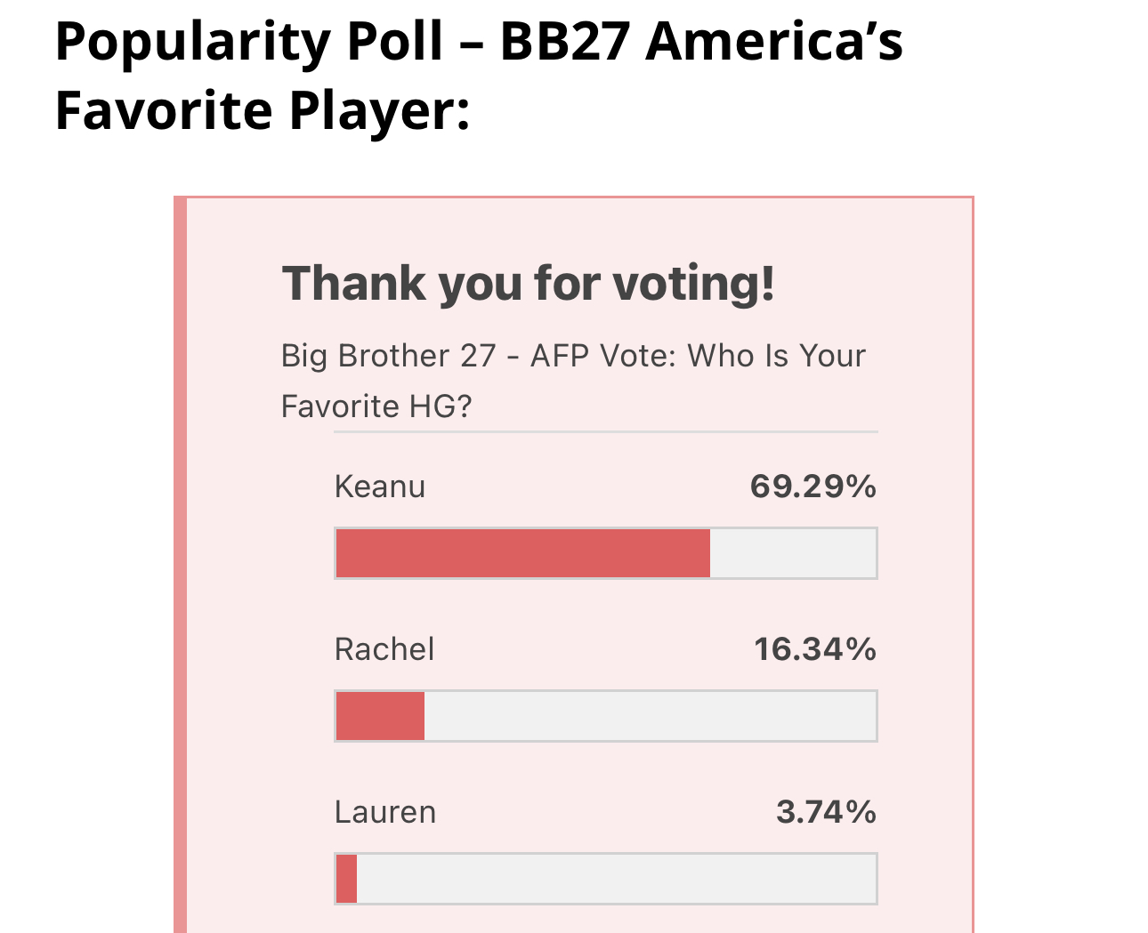Click the small red segment in Lauren's bar
Image resolution: width=1148 pixels, height=933 pixels.
pyautogui.click(x=346, y=879)
